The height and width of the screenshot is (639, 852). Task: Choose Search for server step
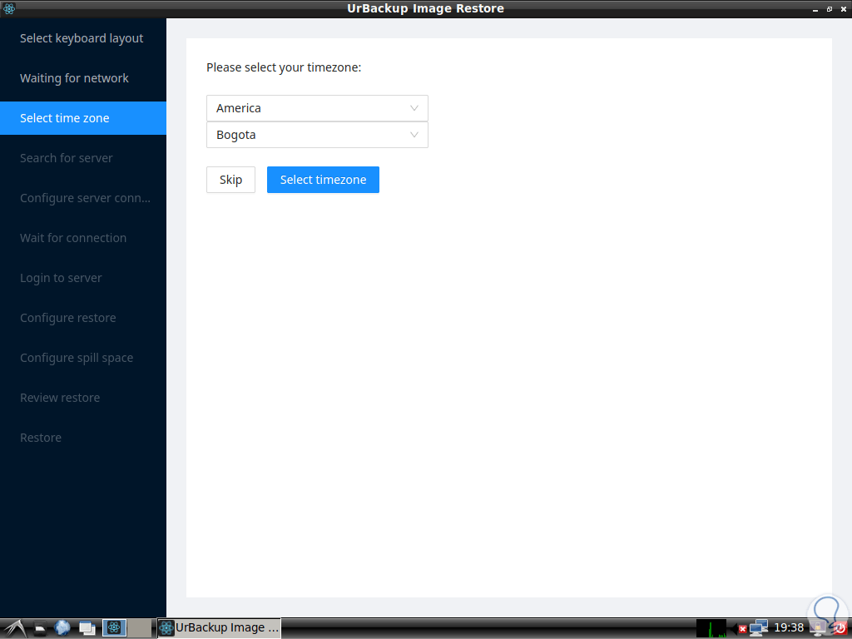point(83,158)
